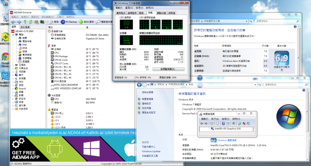
Task: Expand the 作業系統 operating system tree node
Action: click(x=13, y=68)
